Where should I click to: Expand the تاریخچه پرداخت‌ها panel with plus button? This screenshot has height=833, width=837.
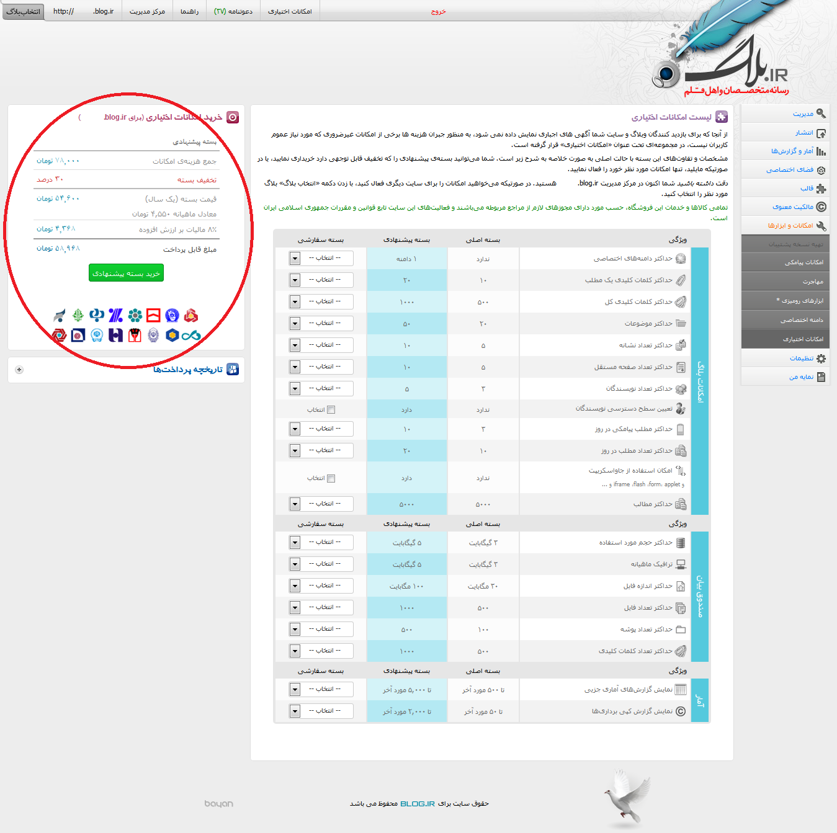coord(19,370)
